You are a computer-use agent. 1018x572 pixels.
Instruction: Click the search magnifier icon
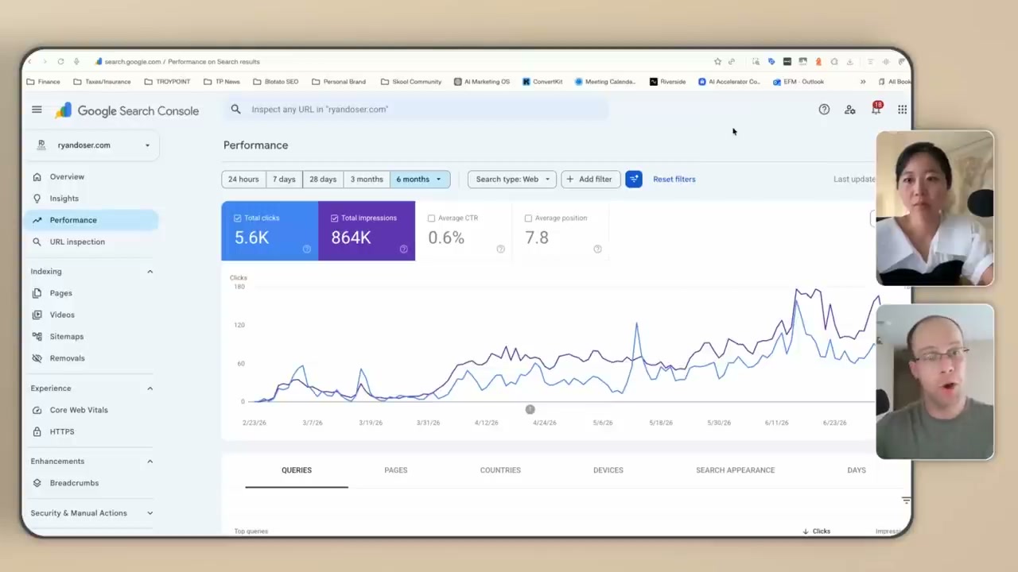(x=235, y=109)
